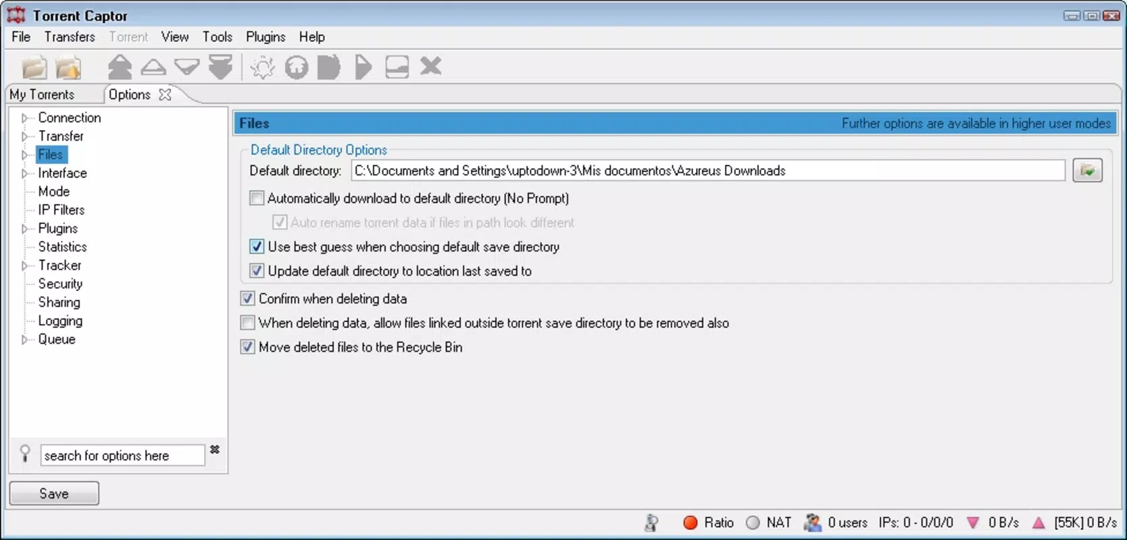
Task: Select Security in the options tree
Action: 60,284
